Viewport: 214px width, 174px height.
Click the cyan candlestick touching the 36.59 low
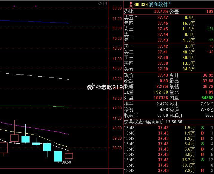click(x=58, y=156)
